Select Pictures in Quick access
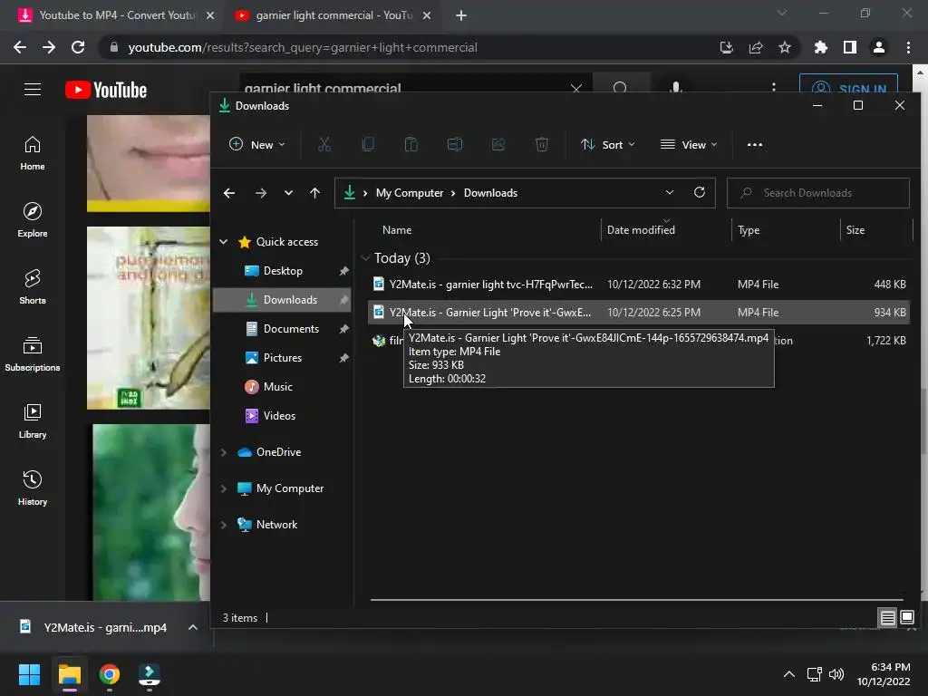This screenshot has height=696, width=928. click(283, 357)
